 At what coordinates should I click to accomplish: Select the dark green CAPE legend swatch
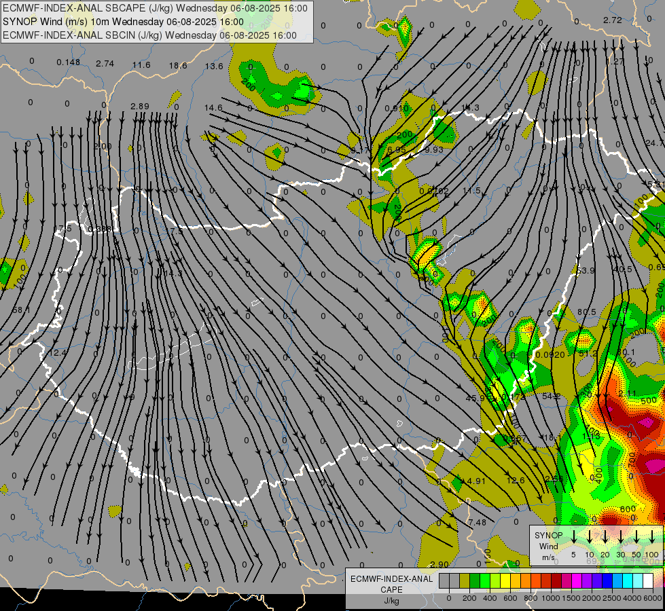tap(475, 581)
